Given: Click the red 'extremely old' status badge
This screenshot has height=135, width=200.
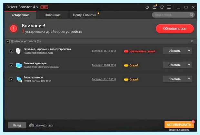Looking at the screenshot, I should [126, 51].
